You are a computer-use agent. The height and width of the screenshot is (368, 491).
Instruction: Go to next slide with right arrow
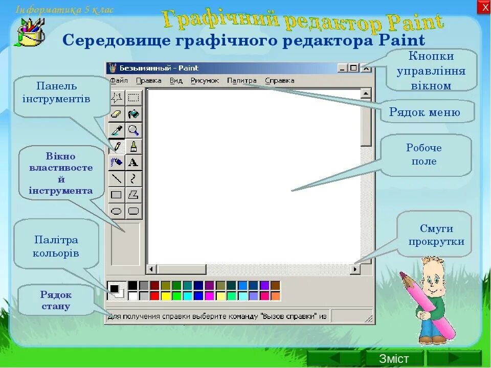coord(454,359)
